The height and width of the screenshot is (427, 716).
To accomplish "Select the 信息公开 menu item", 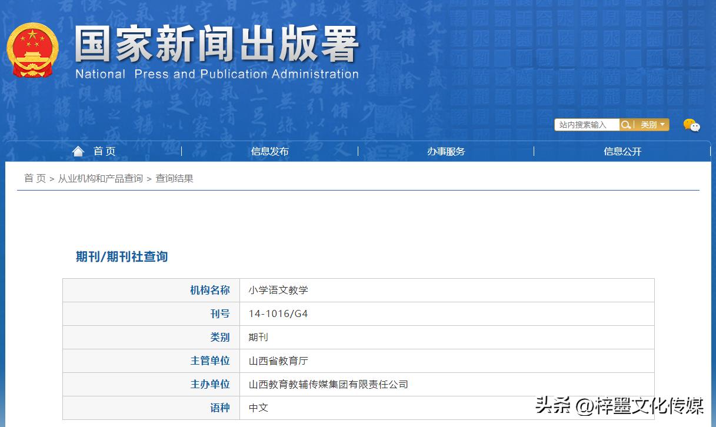I will (x=622, y=151).
